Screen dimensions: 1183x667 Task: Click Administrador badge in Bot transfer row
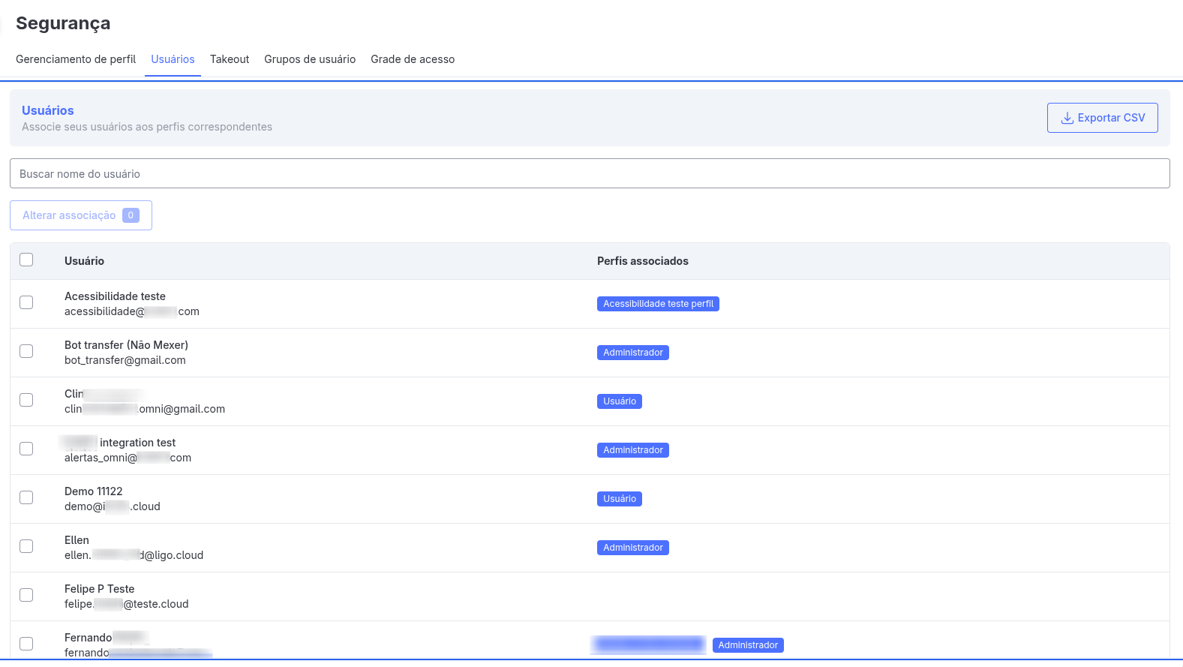[632, 353]
